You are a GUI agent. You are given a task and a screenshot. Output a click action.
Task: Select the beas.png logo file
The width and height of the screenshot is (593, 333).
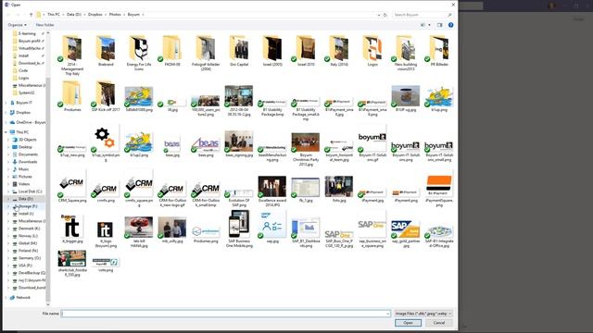[206, 146]
